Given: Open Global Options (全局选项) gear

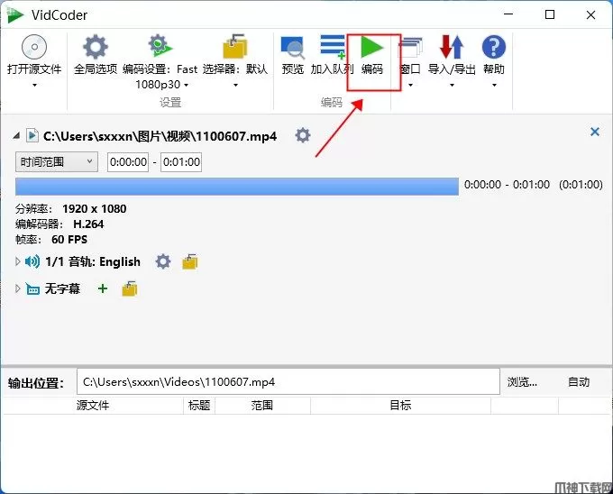Looking at the screenshot, I should [96, 47].
